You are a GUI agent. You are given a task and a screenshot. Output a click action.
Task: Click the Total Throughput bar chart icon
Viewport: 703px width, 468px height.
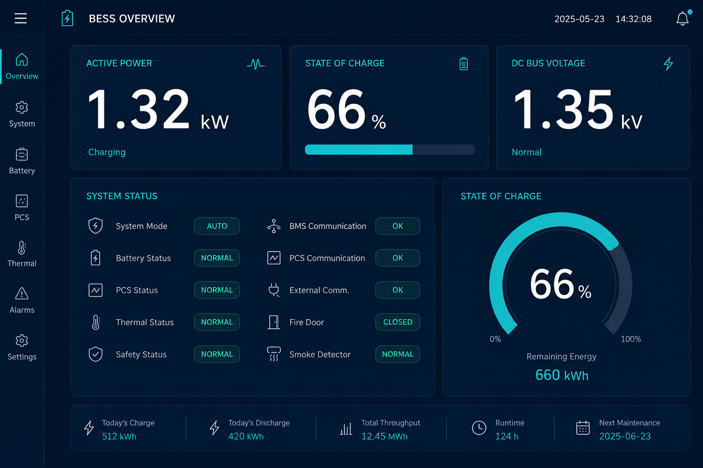point(346,429)
